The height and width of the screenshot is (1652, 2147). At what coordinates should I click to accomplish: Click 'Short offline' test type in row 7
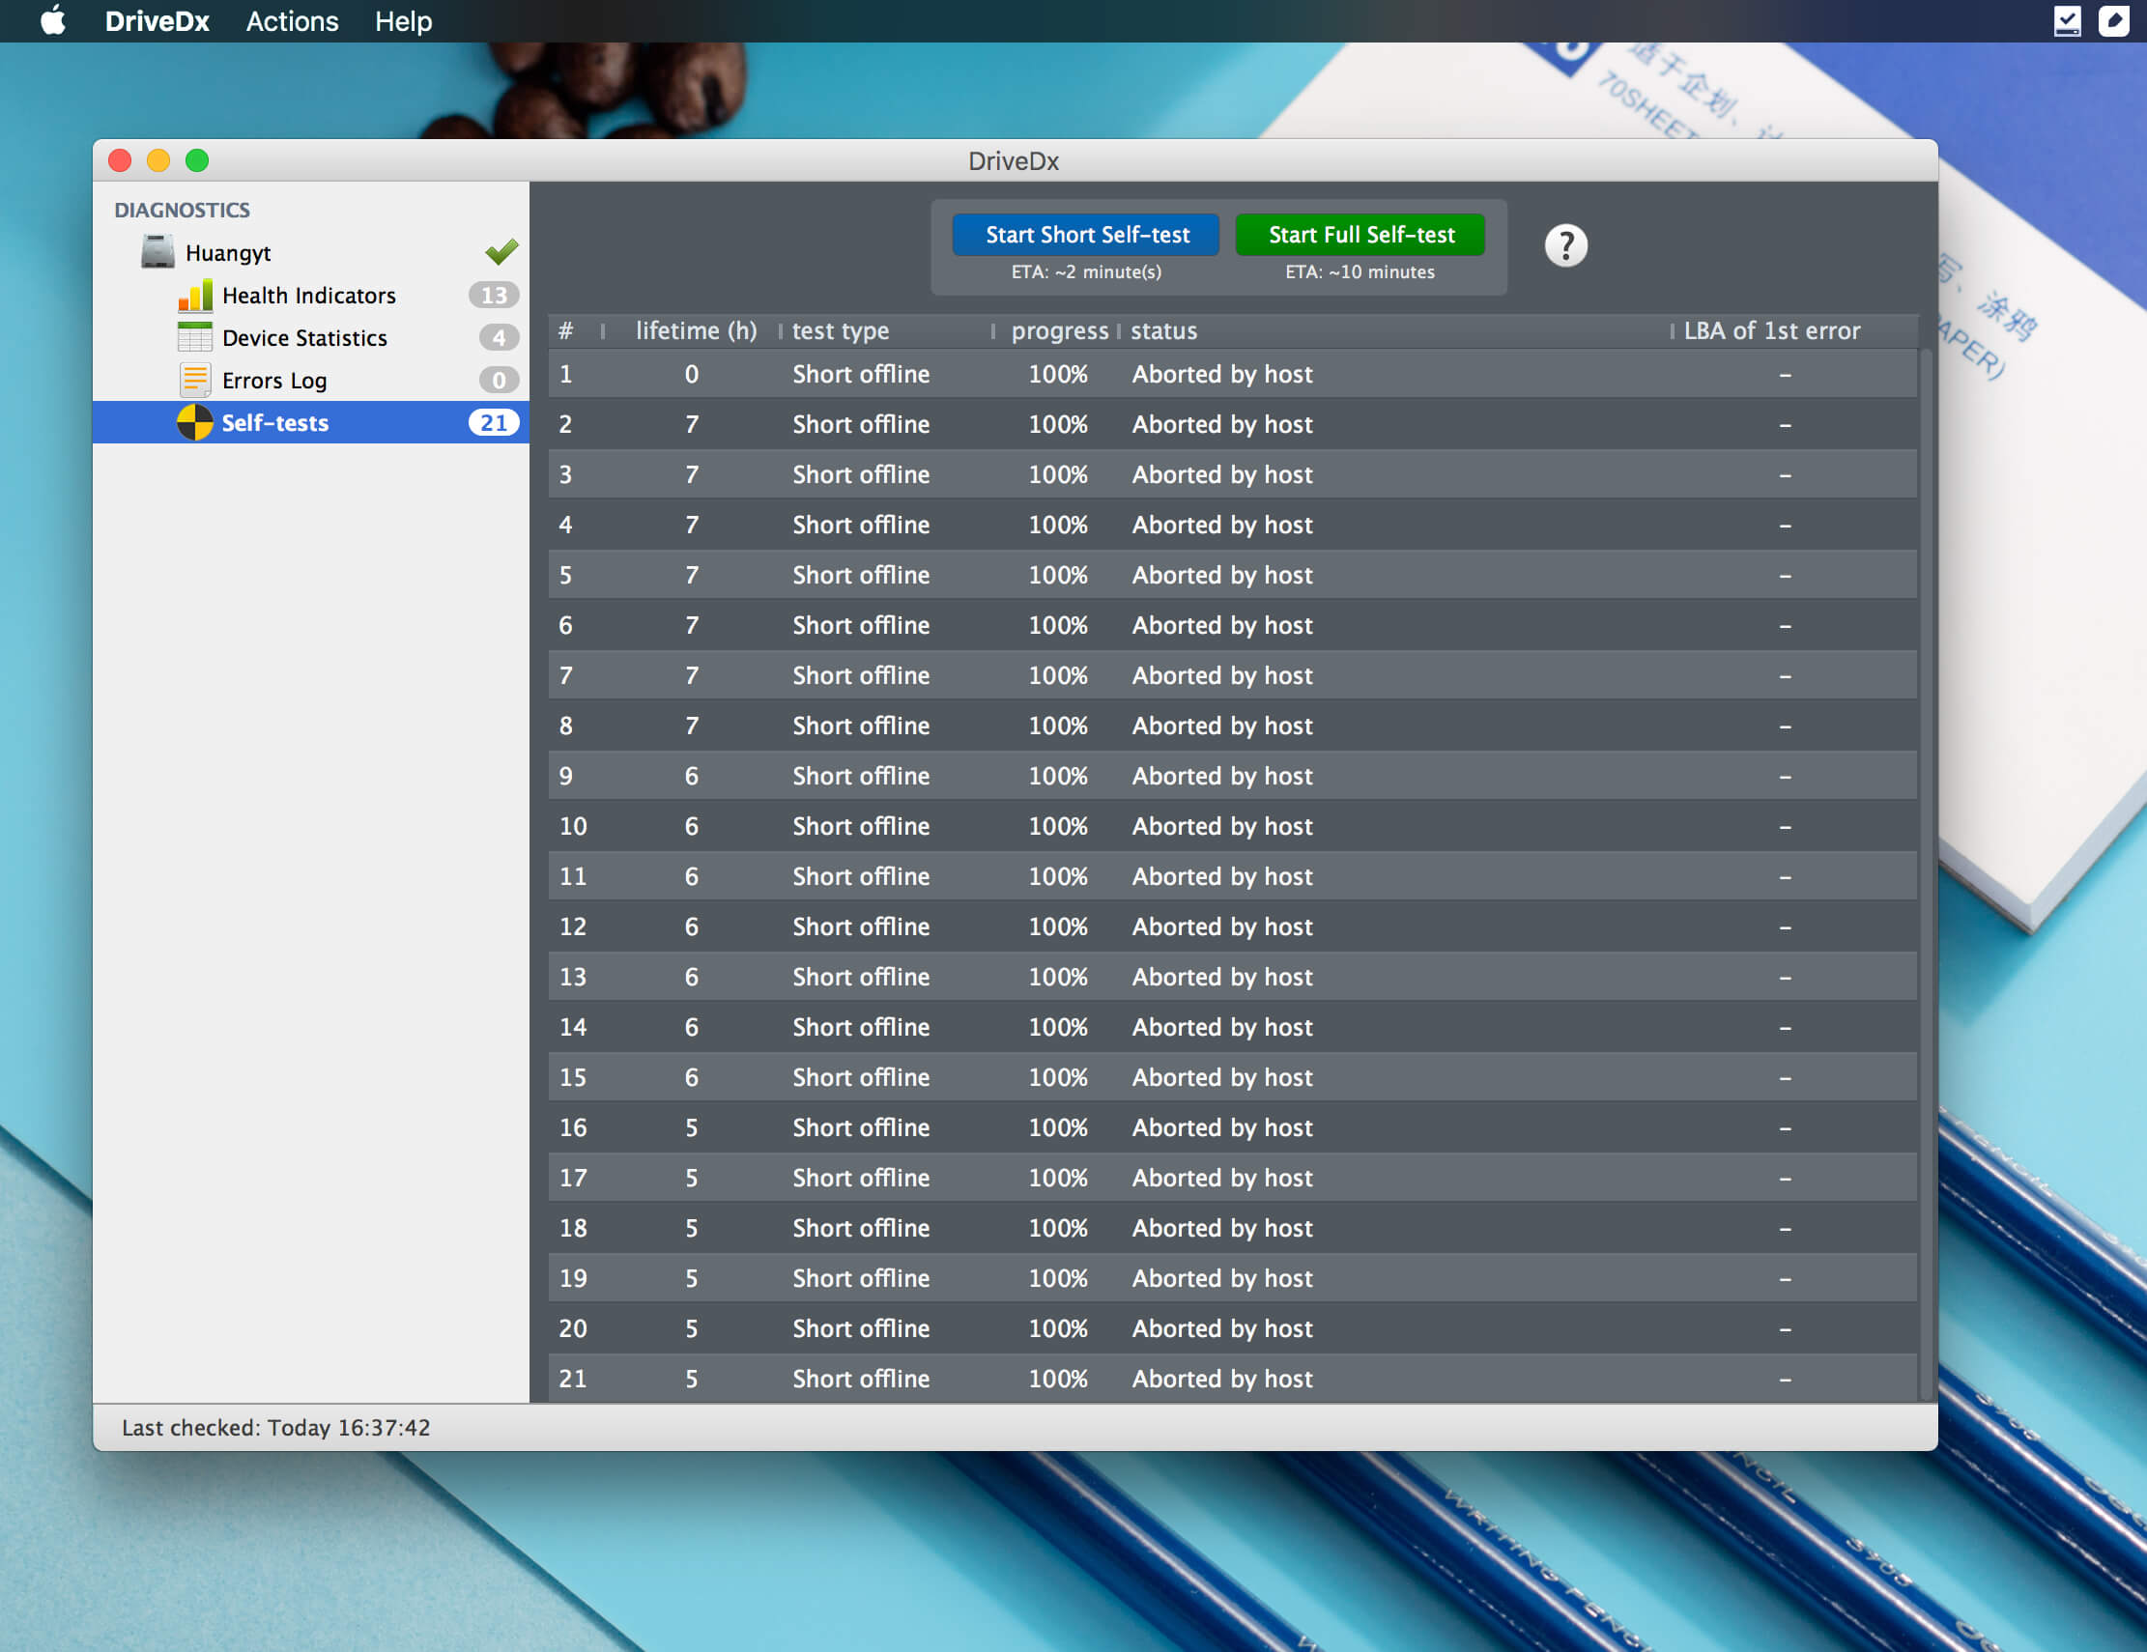click(861, 675)
